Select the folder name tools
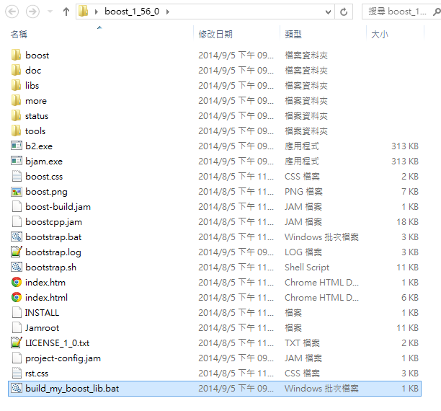This screenshot has height=411, width=441. pyautogui.click(x=35, y=131)
